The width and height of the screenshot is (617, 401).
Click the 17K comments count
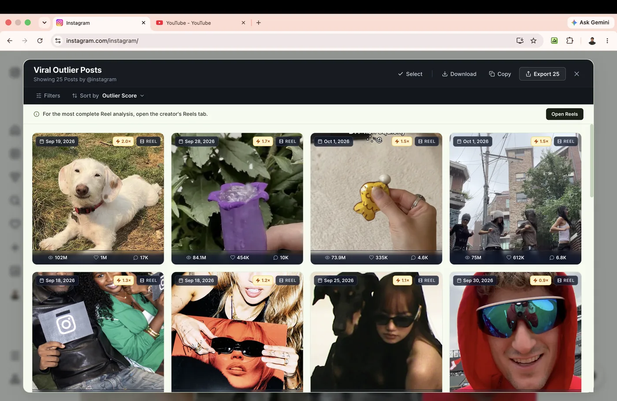tap(141, 258)
